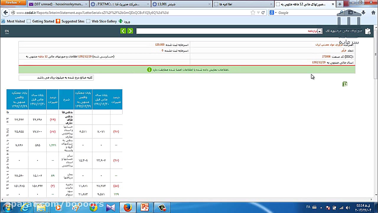Viewport: 378px width, 213px height.
Task: Launch Internet Explorer from the taskbar
Action: pos(25,208)
